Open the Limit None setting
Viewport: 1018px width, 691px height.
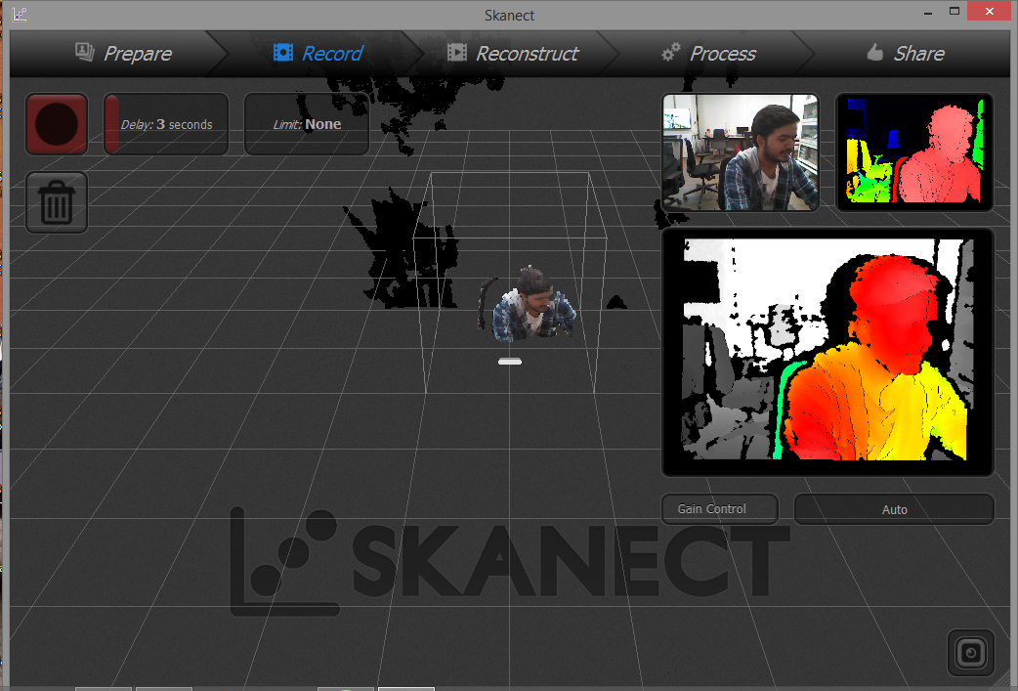307,124
